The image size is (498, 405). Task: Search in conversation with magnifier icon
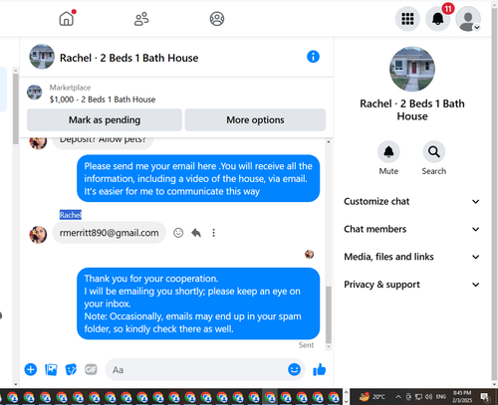tap(434, 152)
